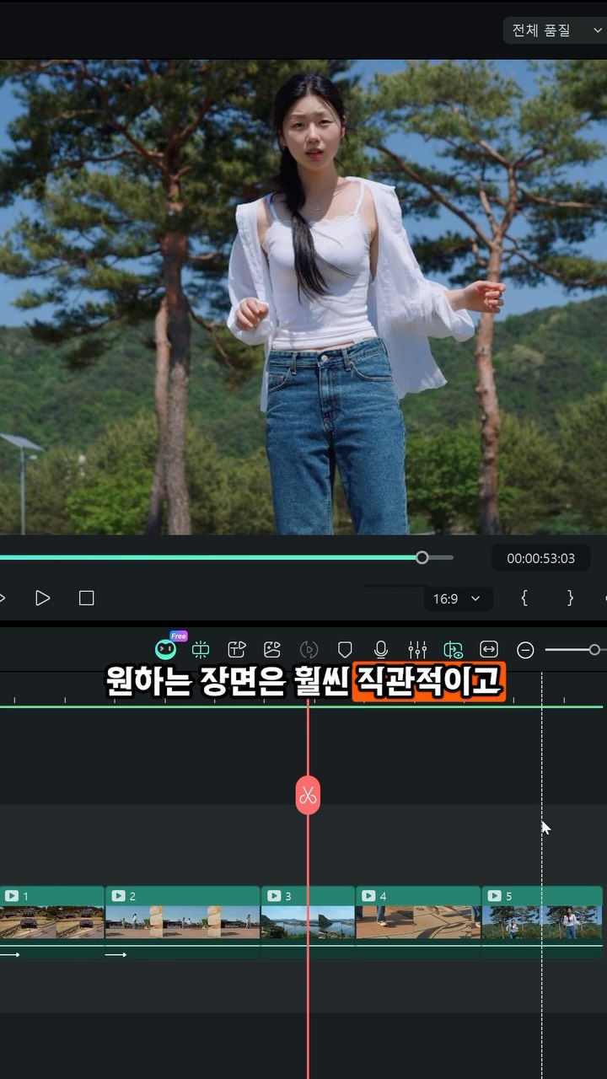Set mark in with left brace

524,598
